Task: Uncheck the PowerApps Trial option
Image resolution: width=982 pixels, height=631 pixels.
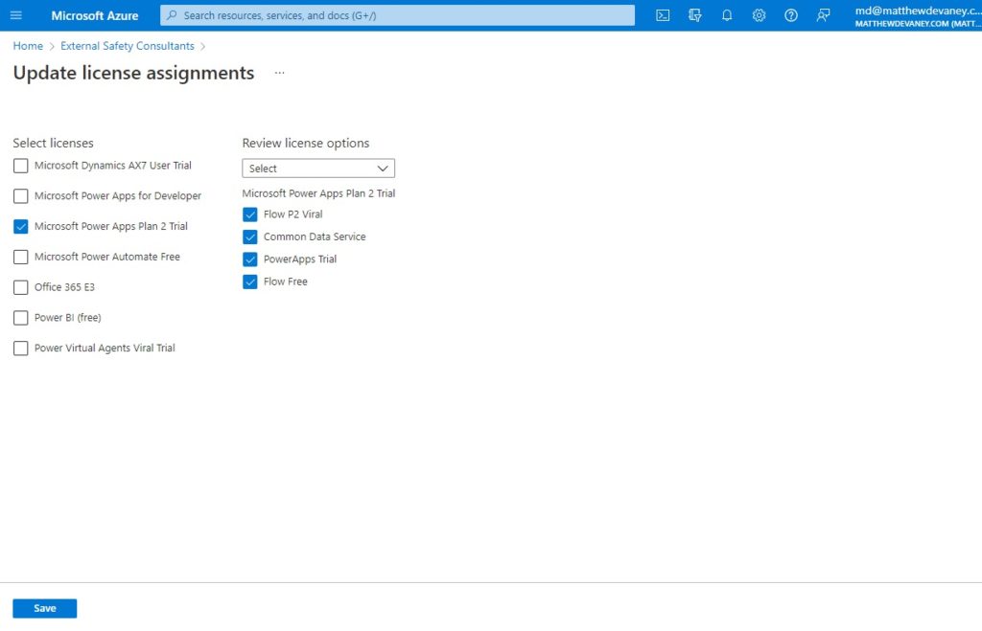Action: point(250,259)
